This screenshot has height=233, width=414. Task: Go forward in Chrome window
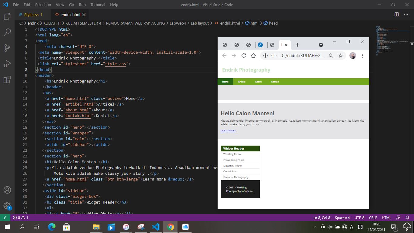click(x=234, y=56)
